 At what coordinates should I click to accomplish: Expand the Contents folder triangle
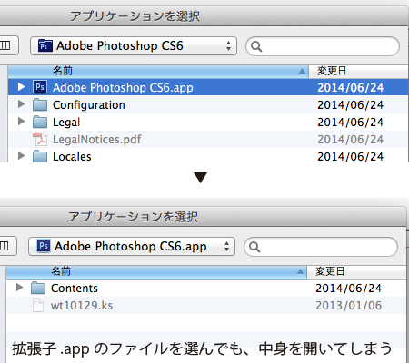tap(19, 287)
